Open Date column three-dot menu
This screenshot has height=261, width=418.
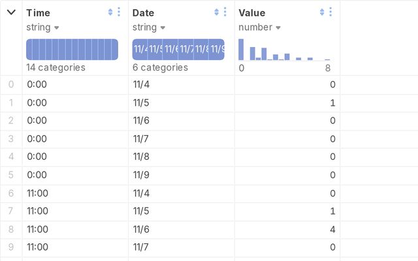point(225,12)
